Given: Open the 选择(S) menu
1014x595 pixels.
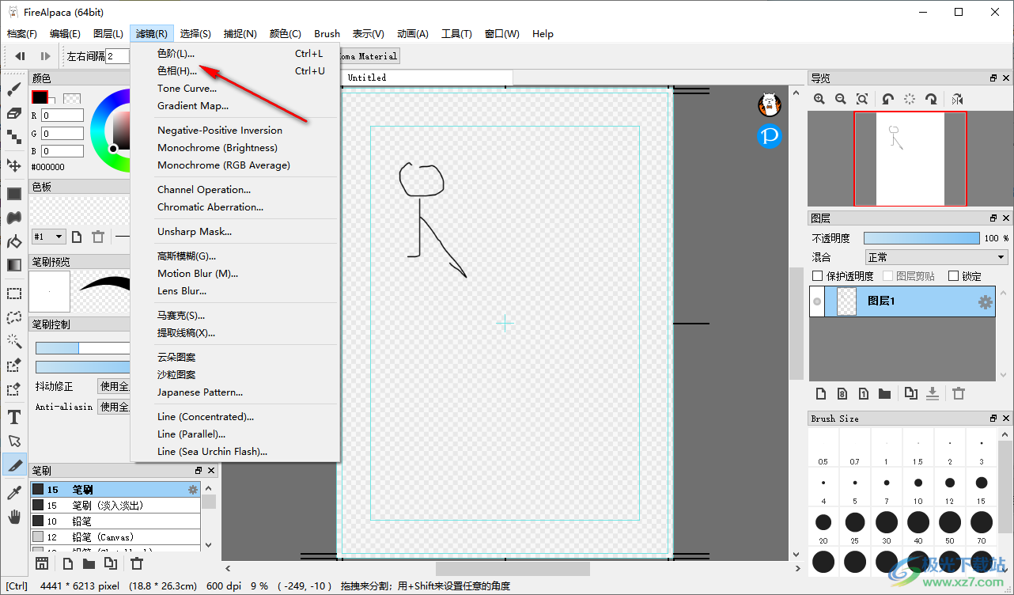Looking at the screenshot, I should click(x=195, y=34).
